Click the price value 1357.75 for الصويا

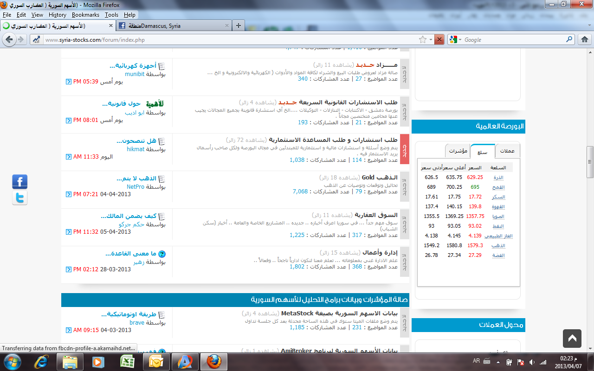coord(476,217)
